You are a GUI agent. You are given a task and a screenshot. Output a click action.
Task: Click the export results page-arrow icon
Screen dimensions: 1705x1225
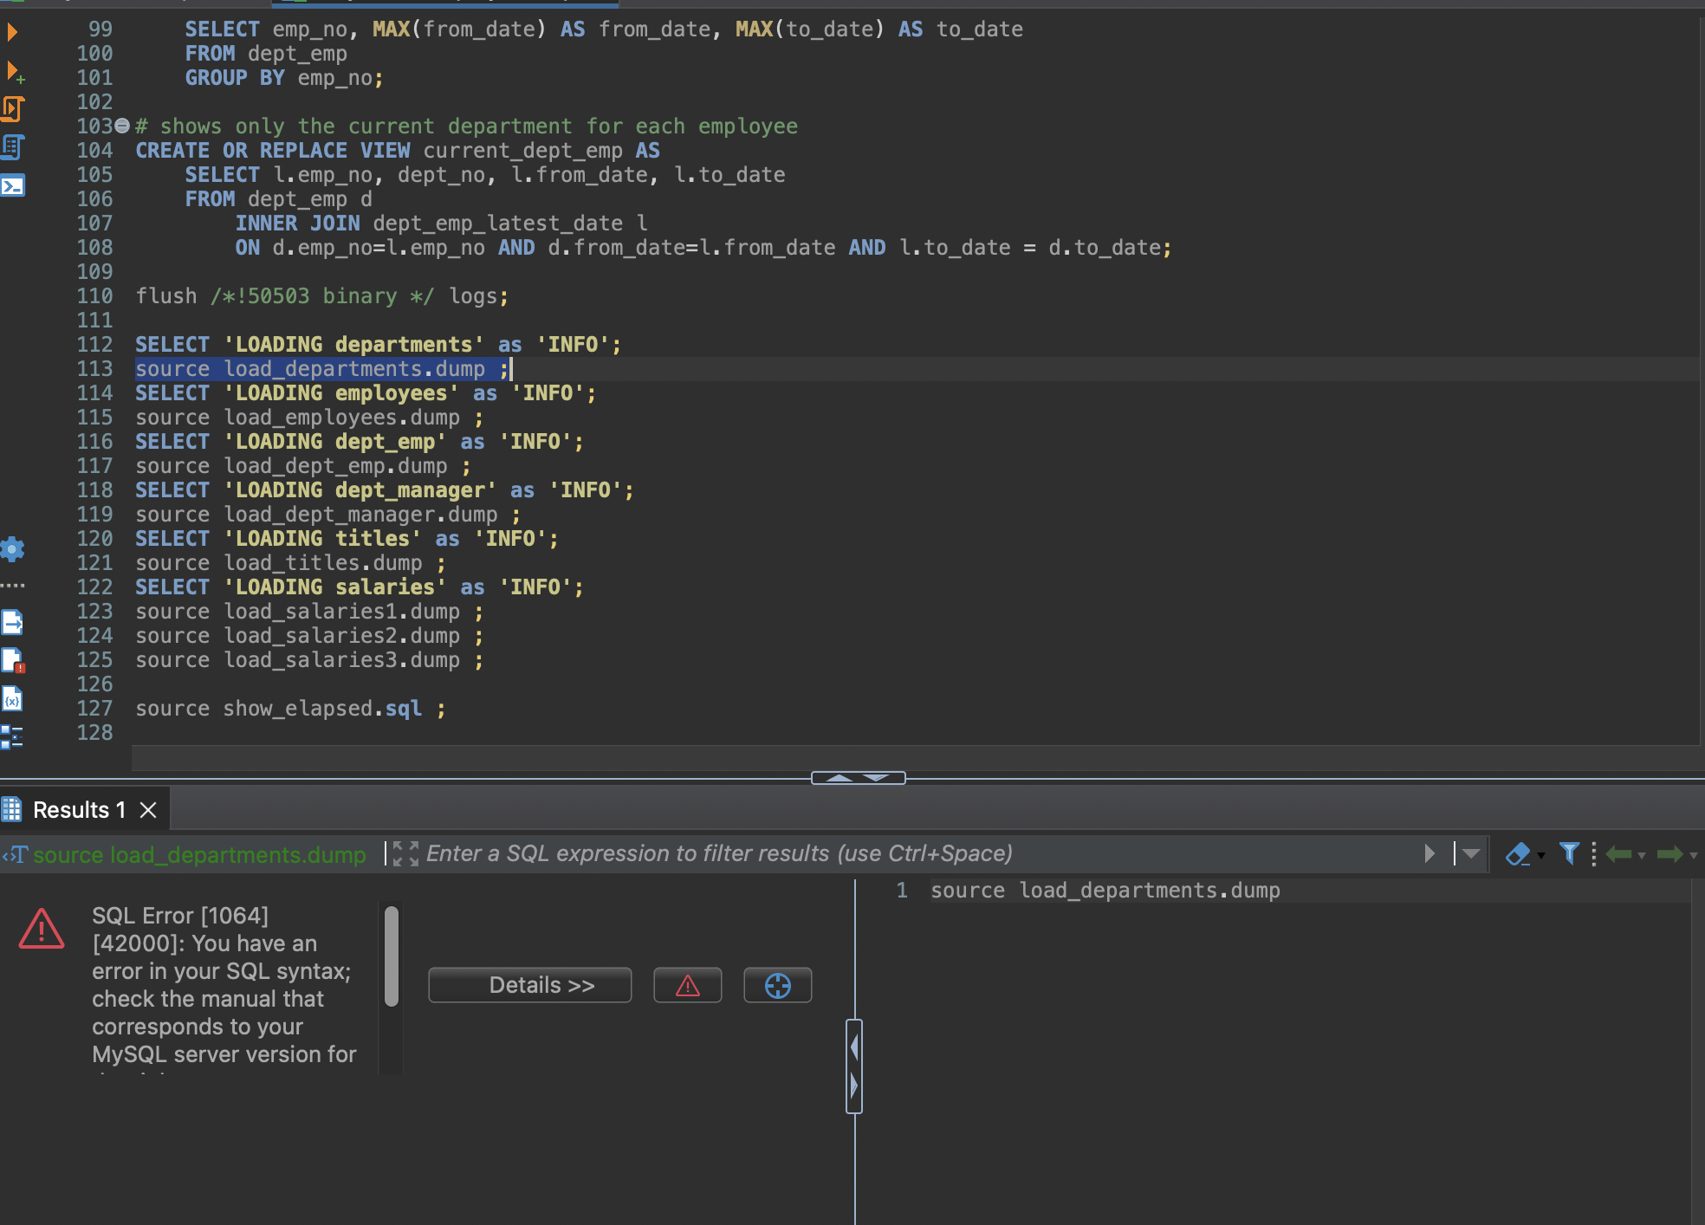tap(12, 622)
